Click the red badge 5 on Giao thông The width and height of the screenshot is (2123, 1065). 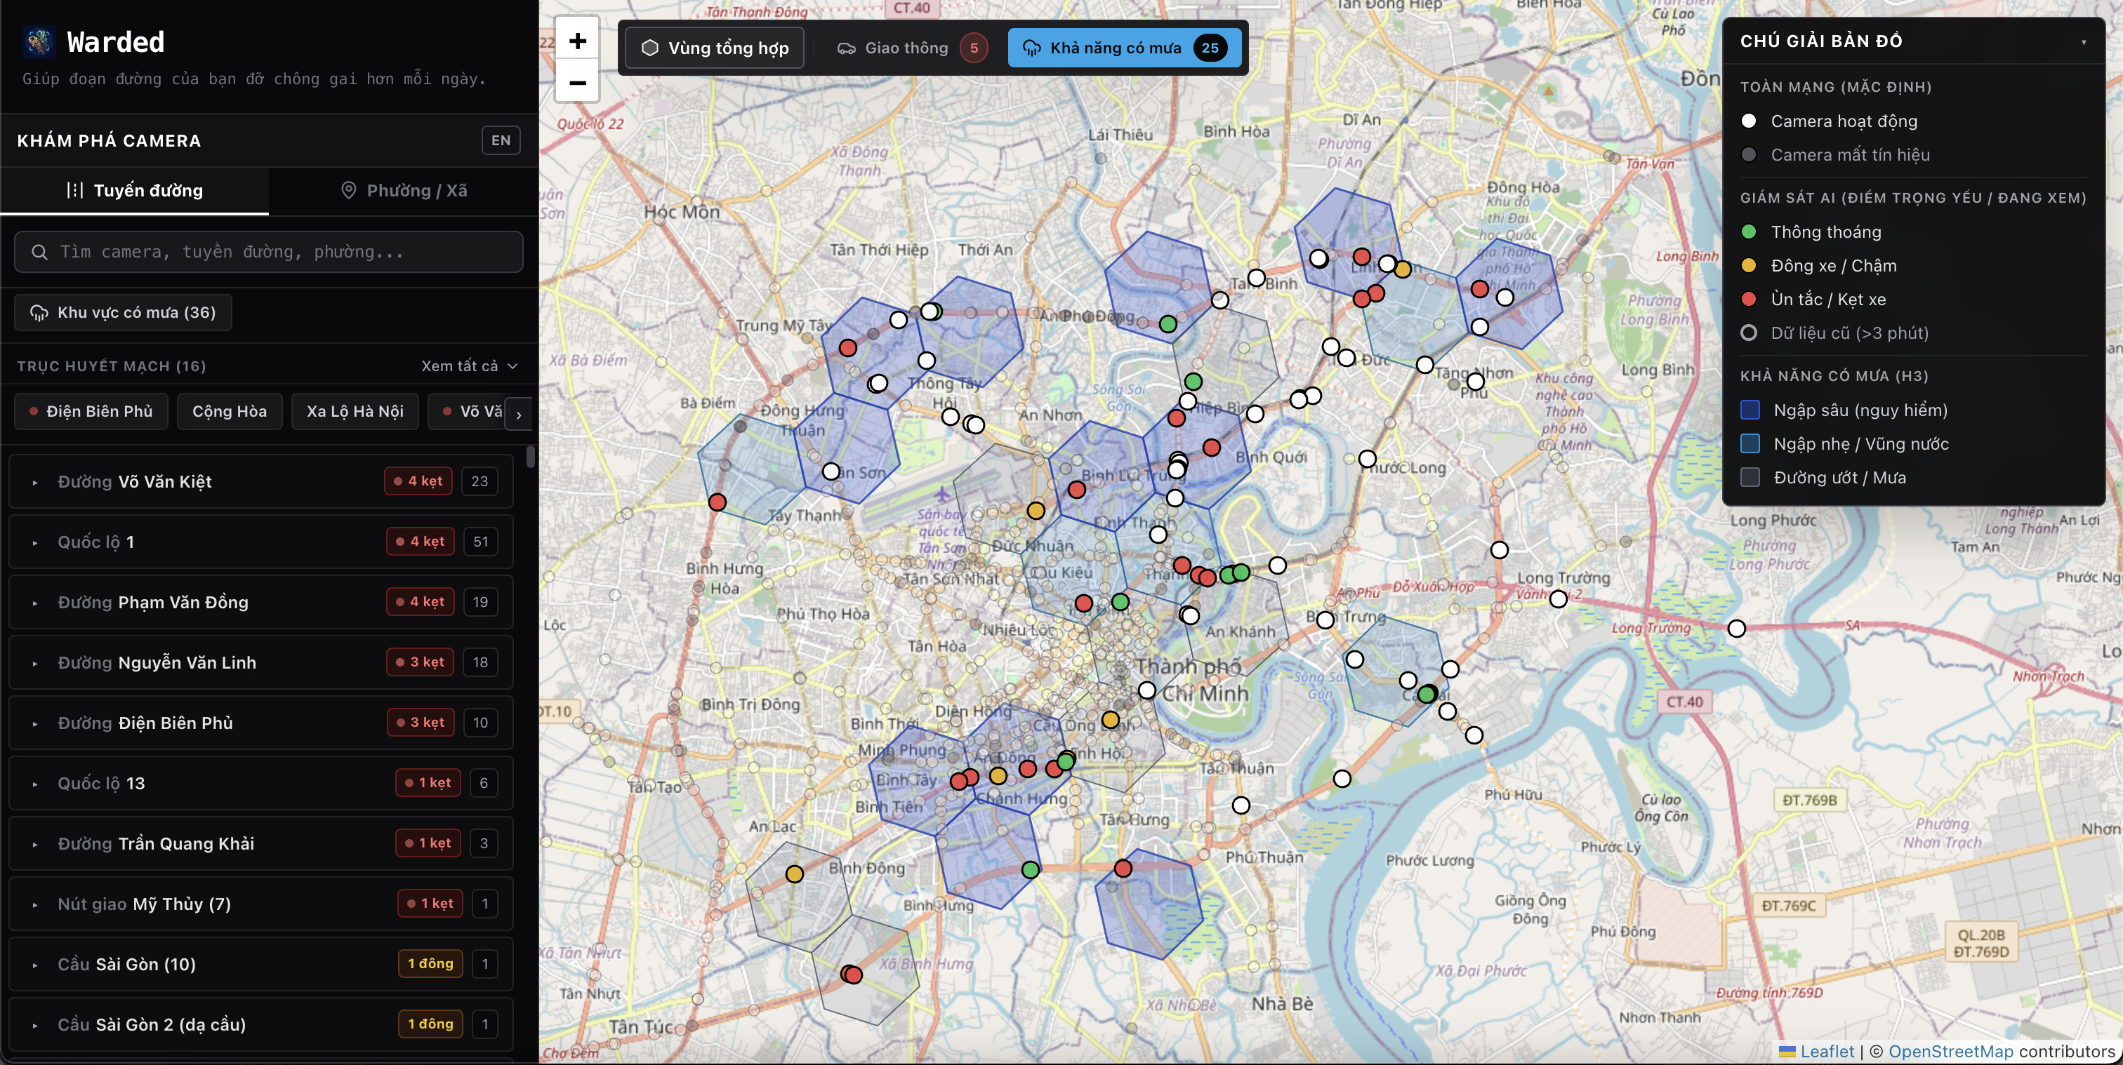(973, 48)
